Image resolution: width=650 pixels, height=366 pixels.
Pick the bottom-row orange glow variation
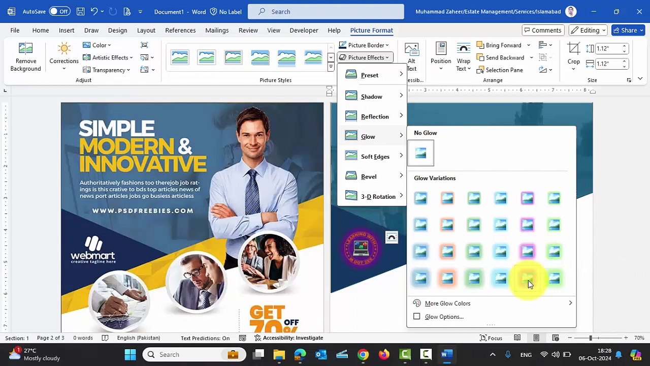(x=447, y=279)
